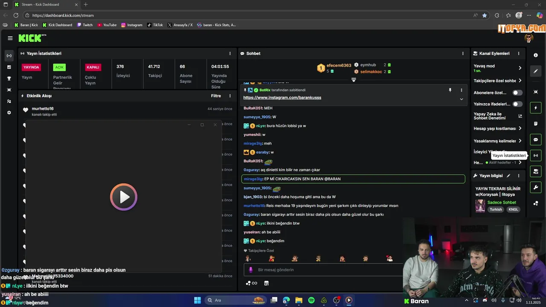Open Spotify from the taskbar
The width and height of the screenshot is (546, 307).
[311, 300]
